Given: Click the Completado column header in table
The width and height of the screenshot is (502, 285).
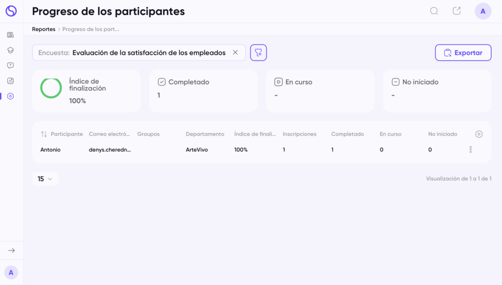Looking at the screenshot, I should pos(348,134).
